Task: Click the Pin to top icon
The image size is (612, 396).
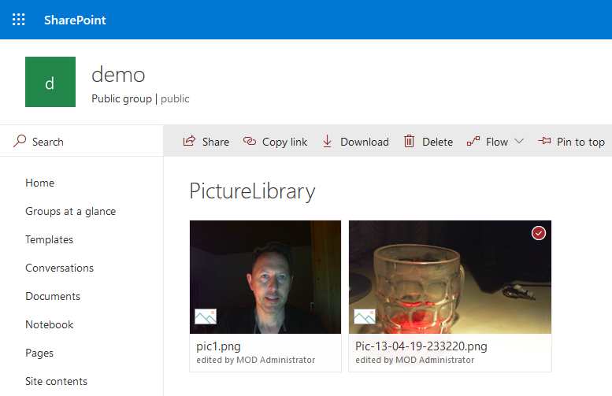Action: [544, 142]
